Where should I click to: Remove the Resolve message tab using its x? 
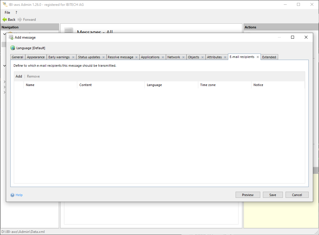point(136,57)
